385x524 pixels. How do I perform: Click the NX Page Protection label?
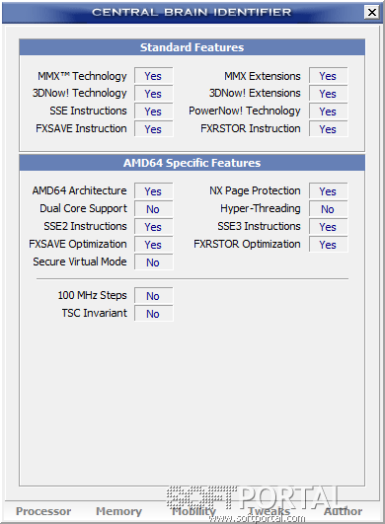tap(255, 190)
